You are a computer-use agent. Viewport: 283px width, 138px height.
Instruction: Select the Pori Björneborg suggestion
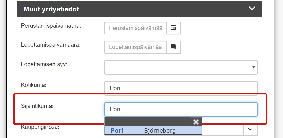[153, 130]
